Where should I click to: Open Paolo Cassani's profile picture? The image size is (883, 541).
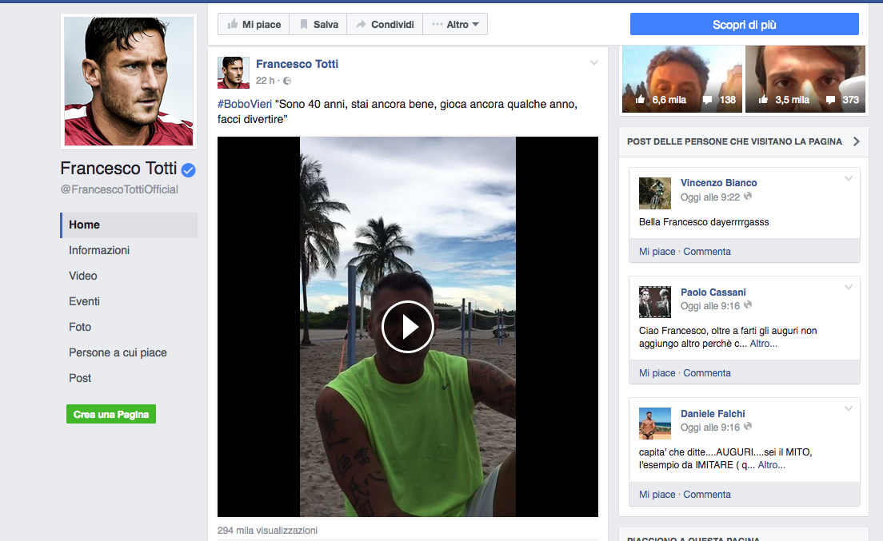[654, 302]
